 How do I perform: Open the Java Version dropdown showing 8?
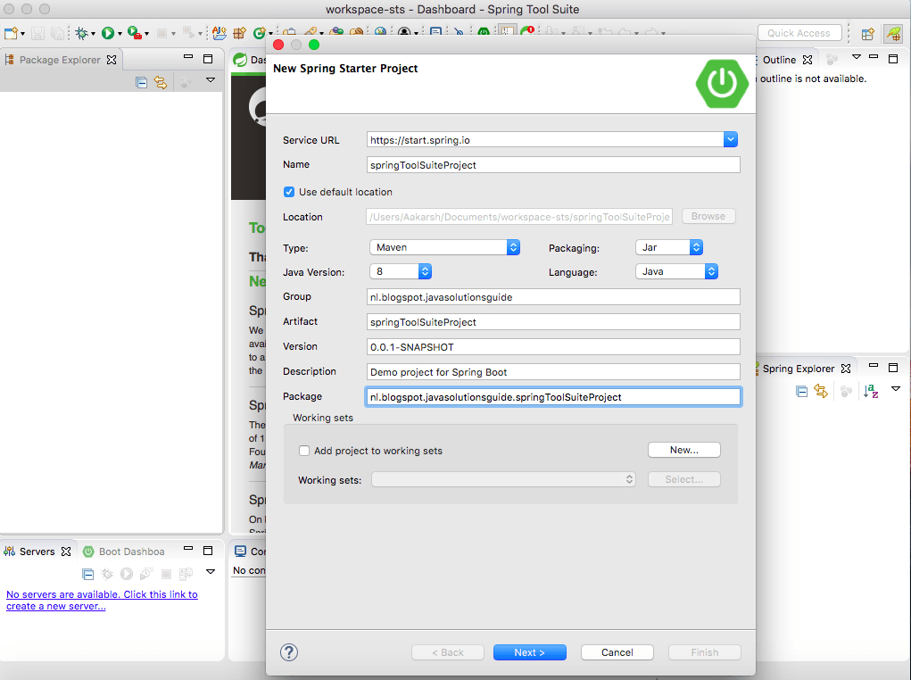point(401,271)
